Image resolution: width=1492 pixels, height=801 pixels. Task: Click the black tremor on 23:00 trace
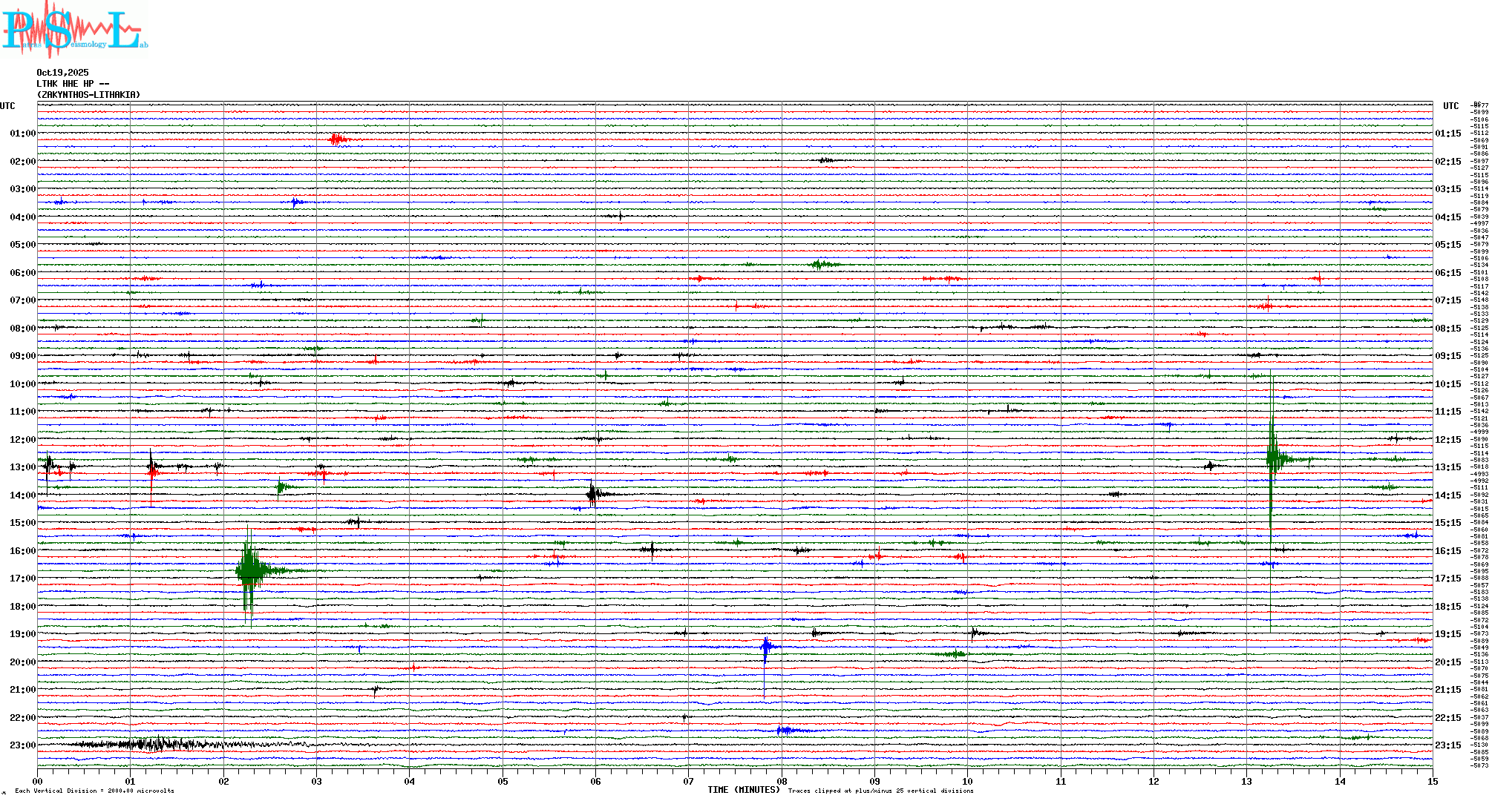(156, 744)
